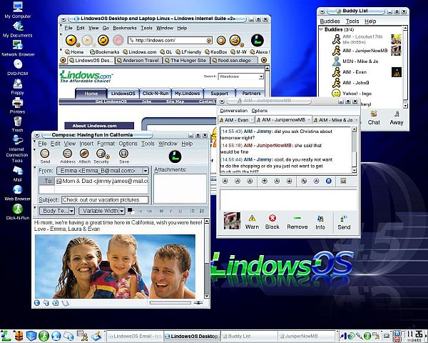The image size is (428, 343).
Task: Switch to Anderson Travel browser tab
Action: point(138,60)
